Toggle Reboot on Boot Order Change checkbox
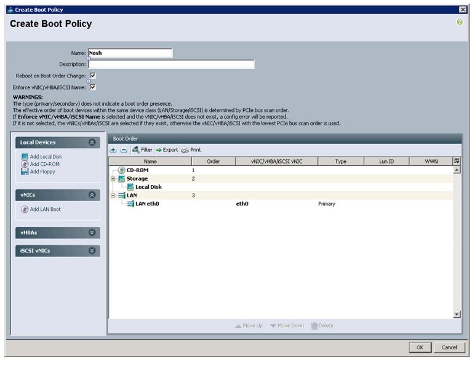 [93, 76]
